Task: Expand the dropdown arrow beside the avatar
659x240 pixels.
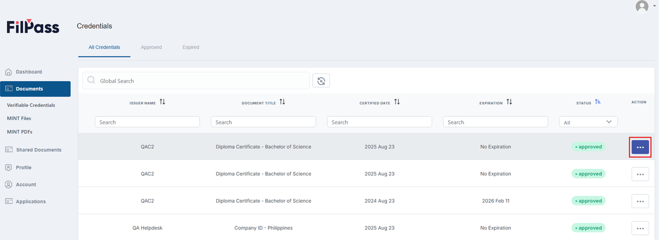Action: coord(654,7)
